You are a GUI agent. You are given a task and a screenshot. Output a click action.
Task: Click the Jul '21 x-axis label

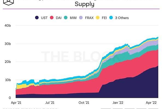[x=50, y=103]
